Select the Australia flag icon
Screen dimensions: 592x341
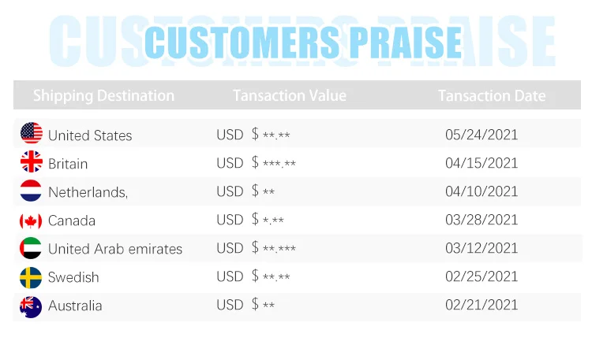click(x=32, y=306)
